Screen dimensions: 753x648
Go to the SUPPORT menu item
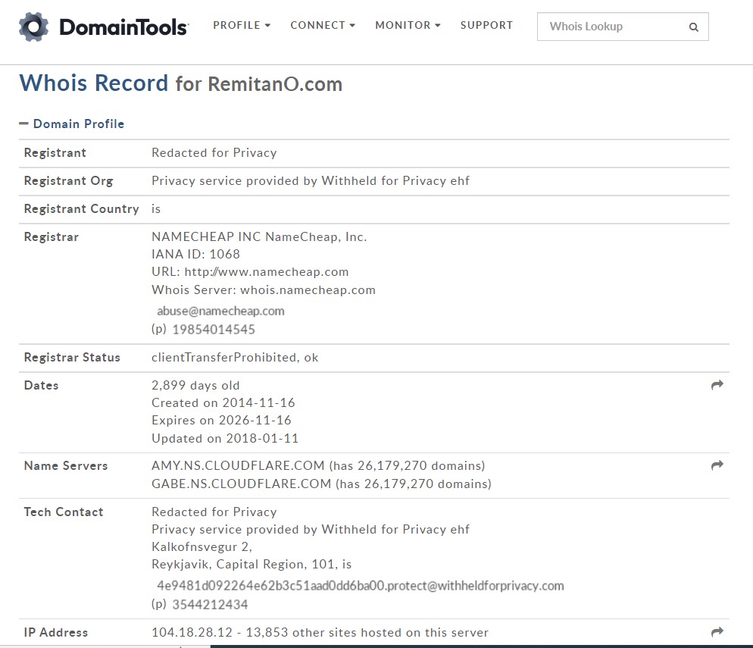(486, 25)
